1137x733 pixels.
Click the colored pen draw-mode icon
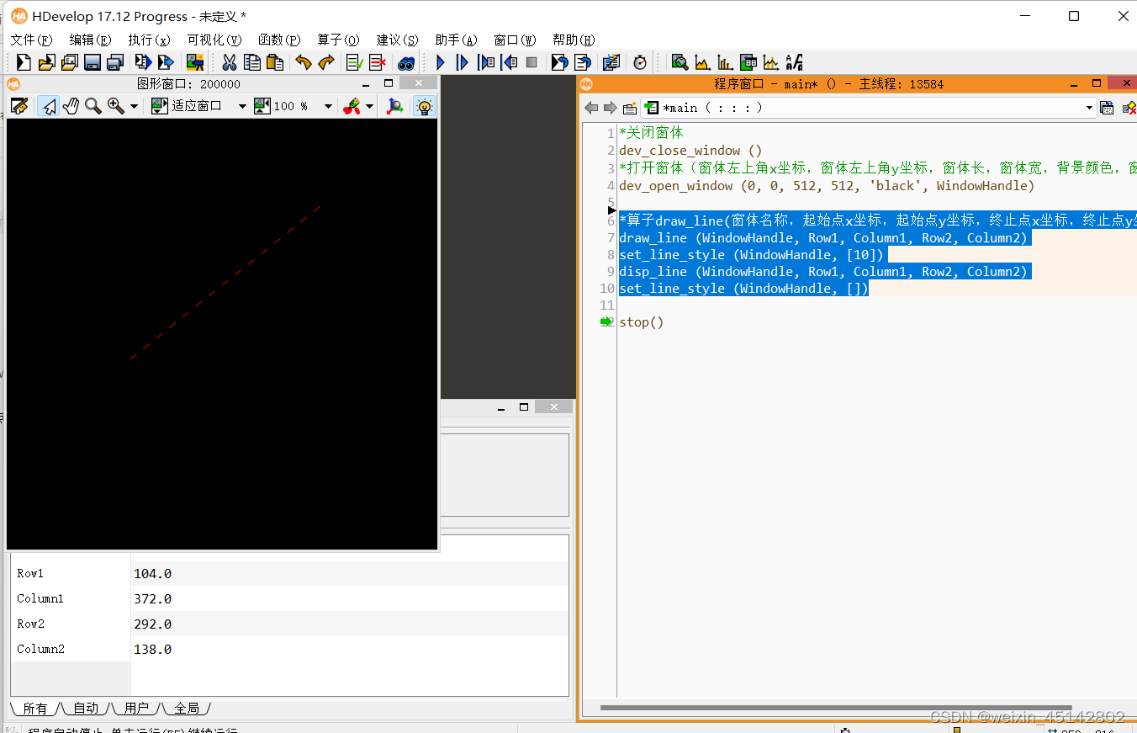[x=352, y=106]
